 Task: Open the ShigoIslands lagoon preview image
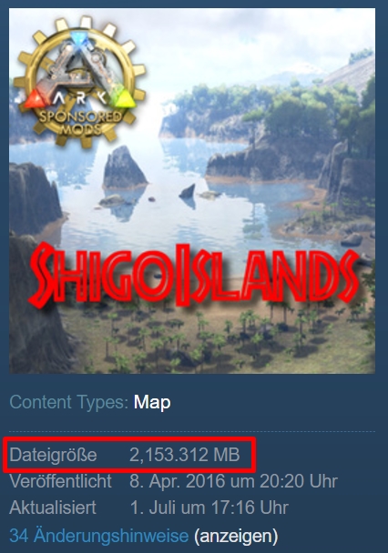coord(192,191)
